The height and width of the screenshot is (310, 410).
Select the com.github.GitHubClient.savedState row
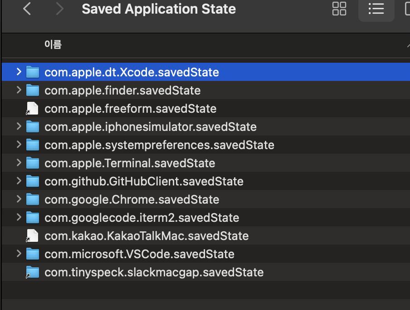point(144,181)
